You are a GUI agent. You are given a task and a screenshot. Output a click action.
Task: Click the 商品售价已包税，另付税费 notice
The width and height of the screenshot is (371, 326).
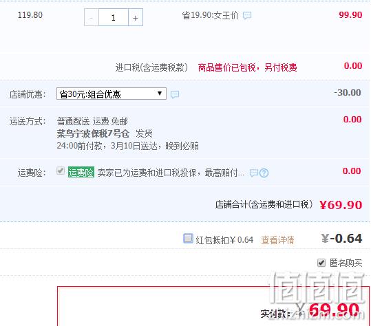point(248,67)
